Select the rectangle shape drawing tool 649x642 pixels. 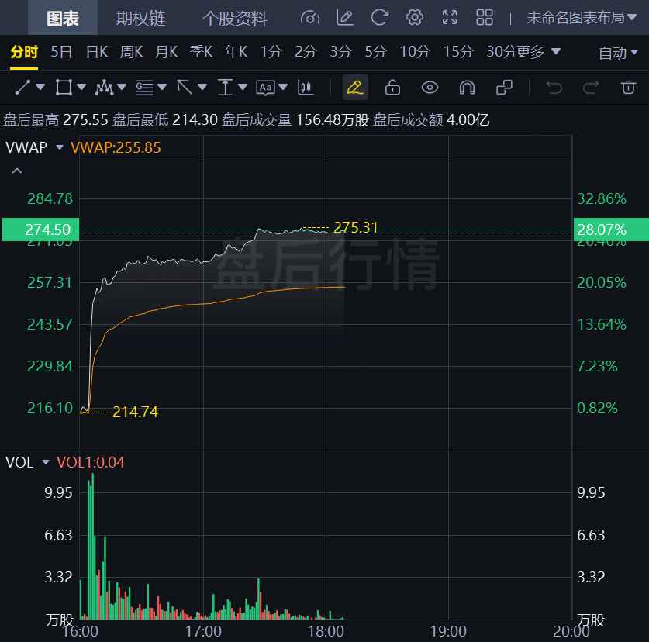64,88
